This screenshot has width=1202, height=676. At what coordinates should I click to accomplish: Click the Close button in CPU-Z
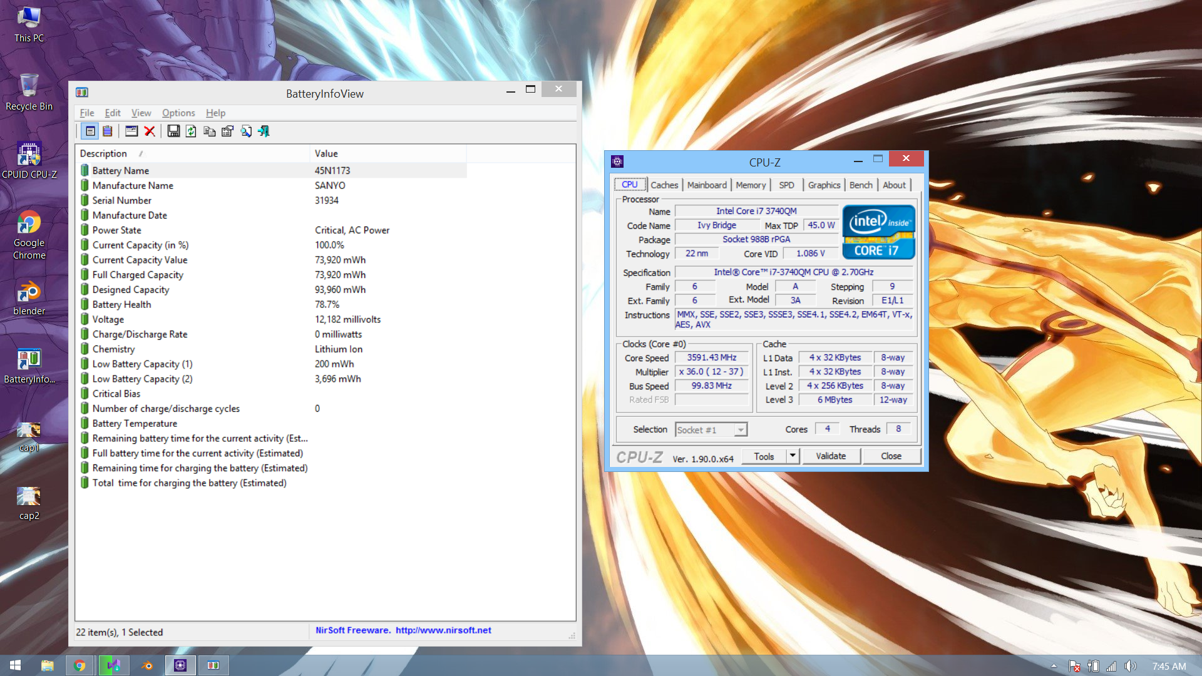coord(891,456)
